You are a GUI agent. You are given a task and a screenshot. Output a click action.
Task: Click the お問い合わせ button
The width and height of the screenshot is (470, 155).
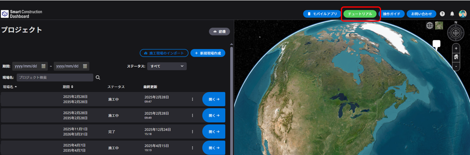[421, 14]
